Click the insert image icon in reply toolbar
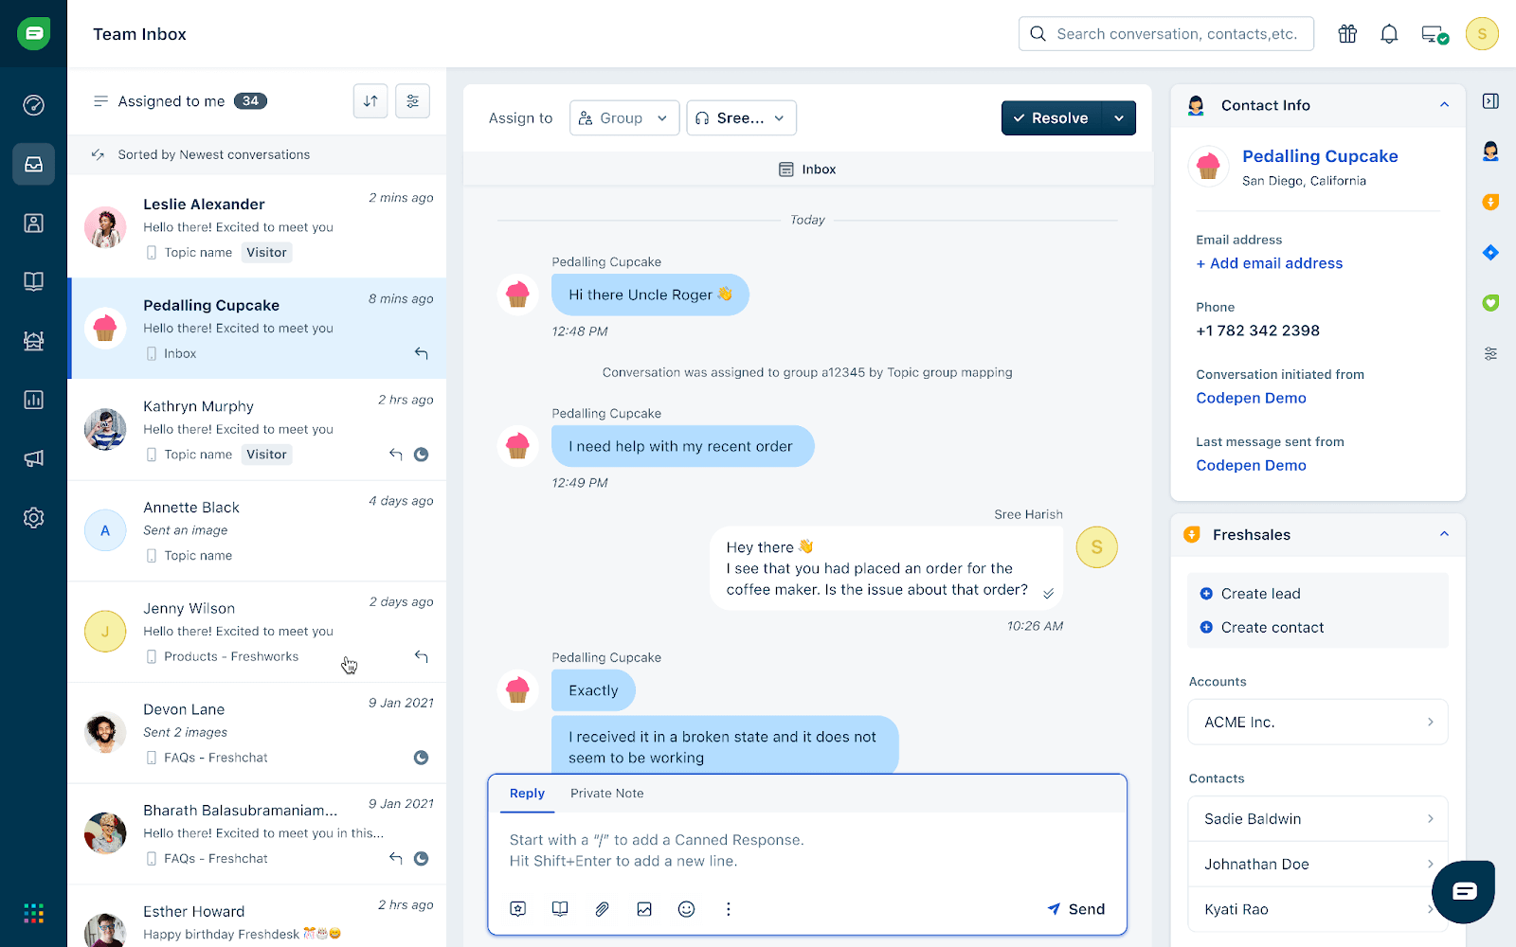The height and width of the screenshot is (947, 1516). [644, 909]
